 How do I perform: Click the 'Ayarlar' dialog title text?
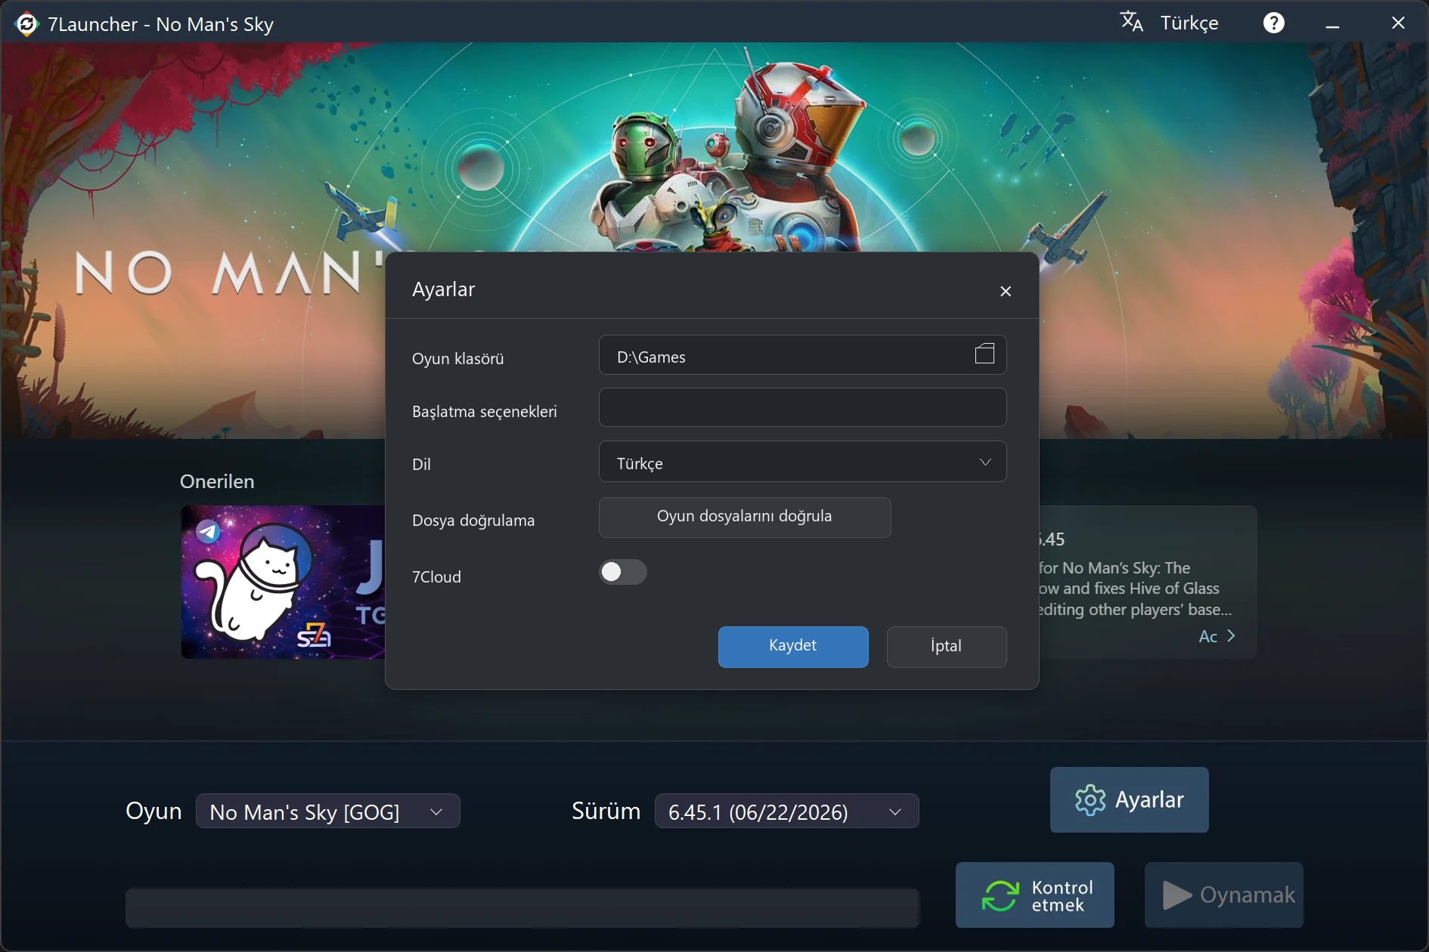point(444,289)
